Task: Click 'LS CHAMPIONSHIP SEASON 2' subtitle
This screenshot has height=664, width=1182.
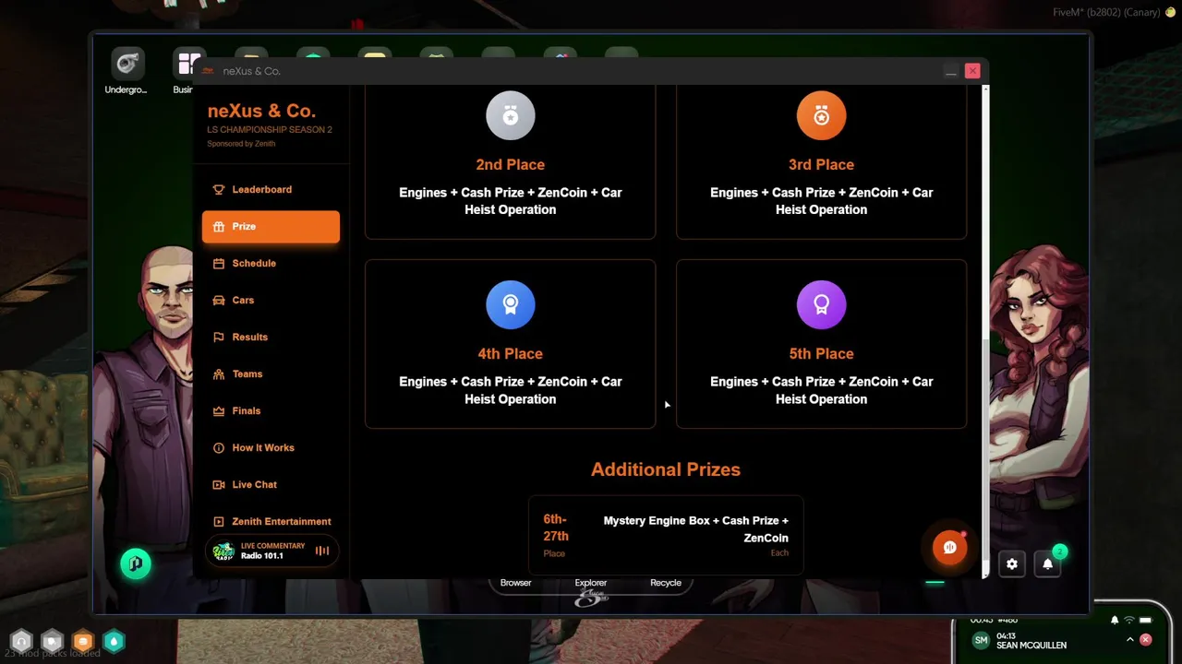Action: pos(270,130)
